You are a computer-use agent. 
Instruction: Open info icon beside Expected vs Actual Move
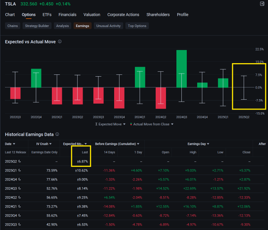(60, 41)
